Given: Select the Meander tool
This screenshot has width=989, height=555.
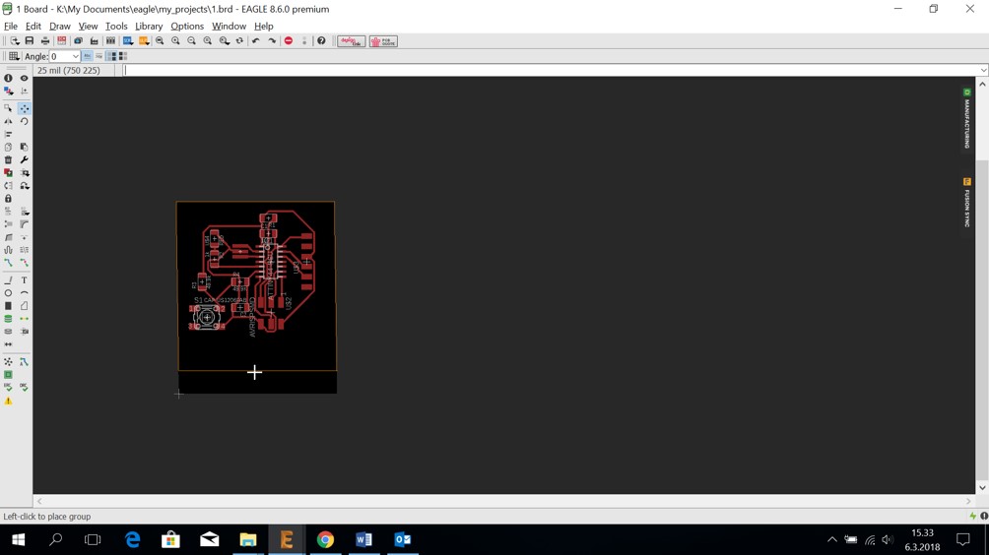Looking at the screenshot, I should pos(8,250).
